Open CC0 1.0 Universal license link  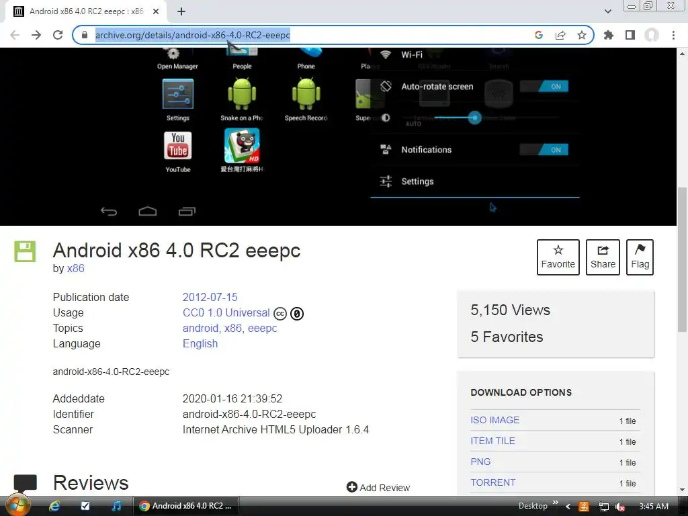pos(226,313)
